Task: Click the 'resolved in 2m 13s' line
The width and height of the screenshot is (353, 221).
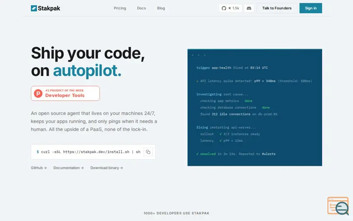Action: coord(236,154)
